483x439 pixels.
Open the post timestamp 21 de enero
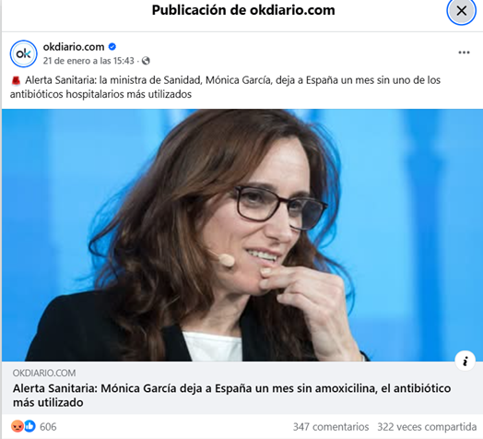click(88, 61)
